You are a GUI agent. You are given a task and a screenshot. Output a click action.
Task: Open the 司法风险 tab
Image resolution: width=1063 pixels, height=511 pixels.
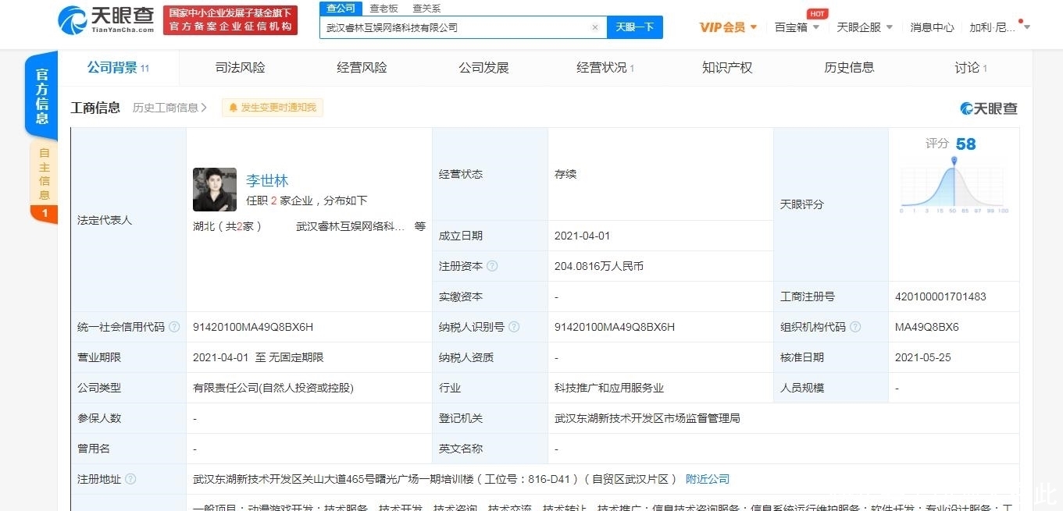pyautogui.click(x=240, y=68)
